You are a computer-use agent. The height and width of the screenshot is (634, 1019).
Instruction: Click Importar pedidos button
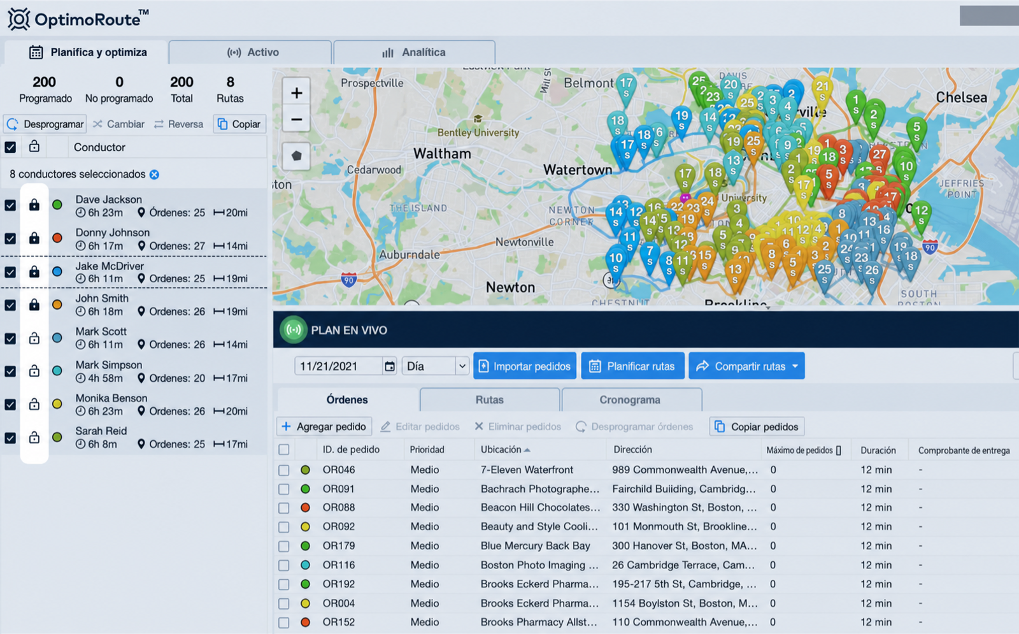(525, 366)
